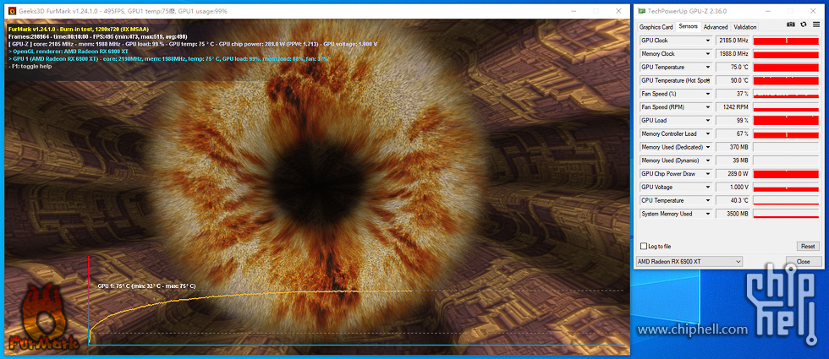Expand the GPU Voltage sensor dropdown
This screenshot has height=359, width=829.
point(707,187)
